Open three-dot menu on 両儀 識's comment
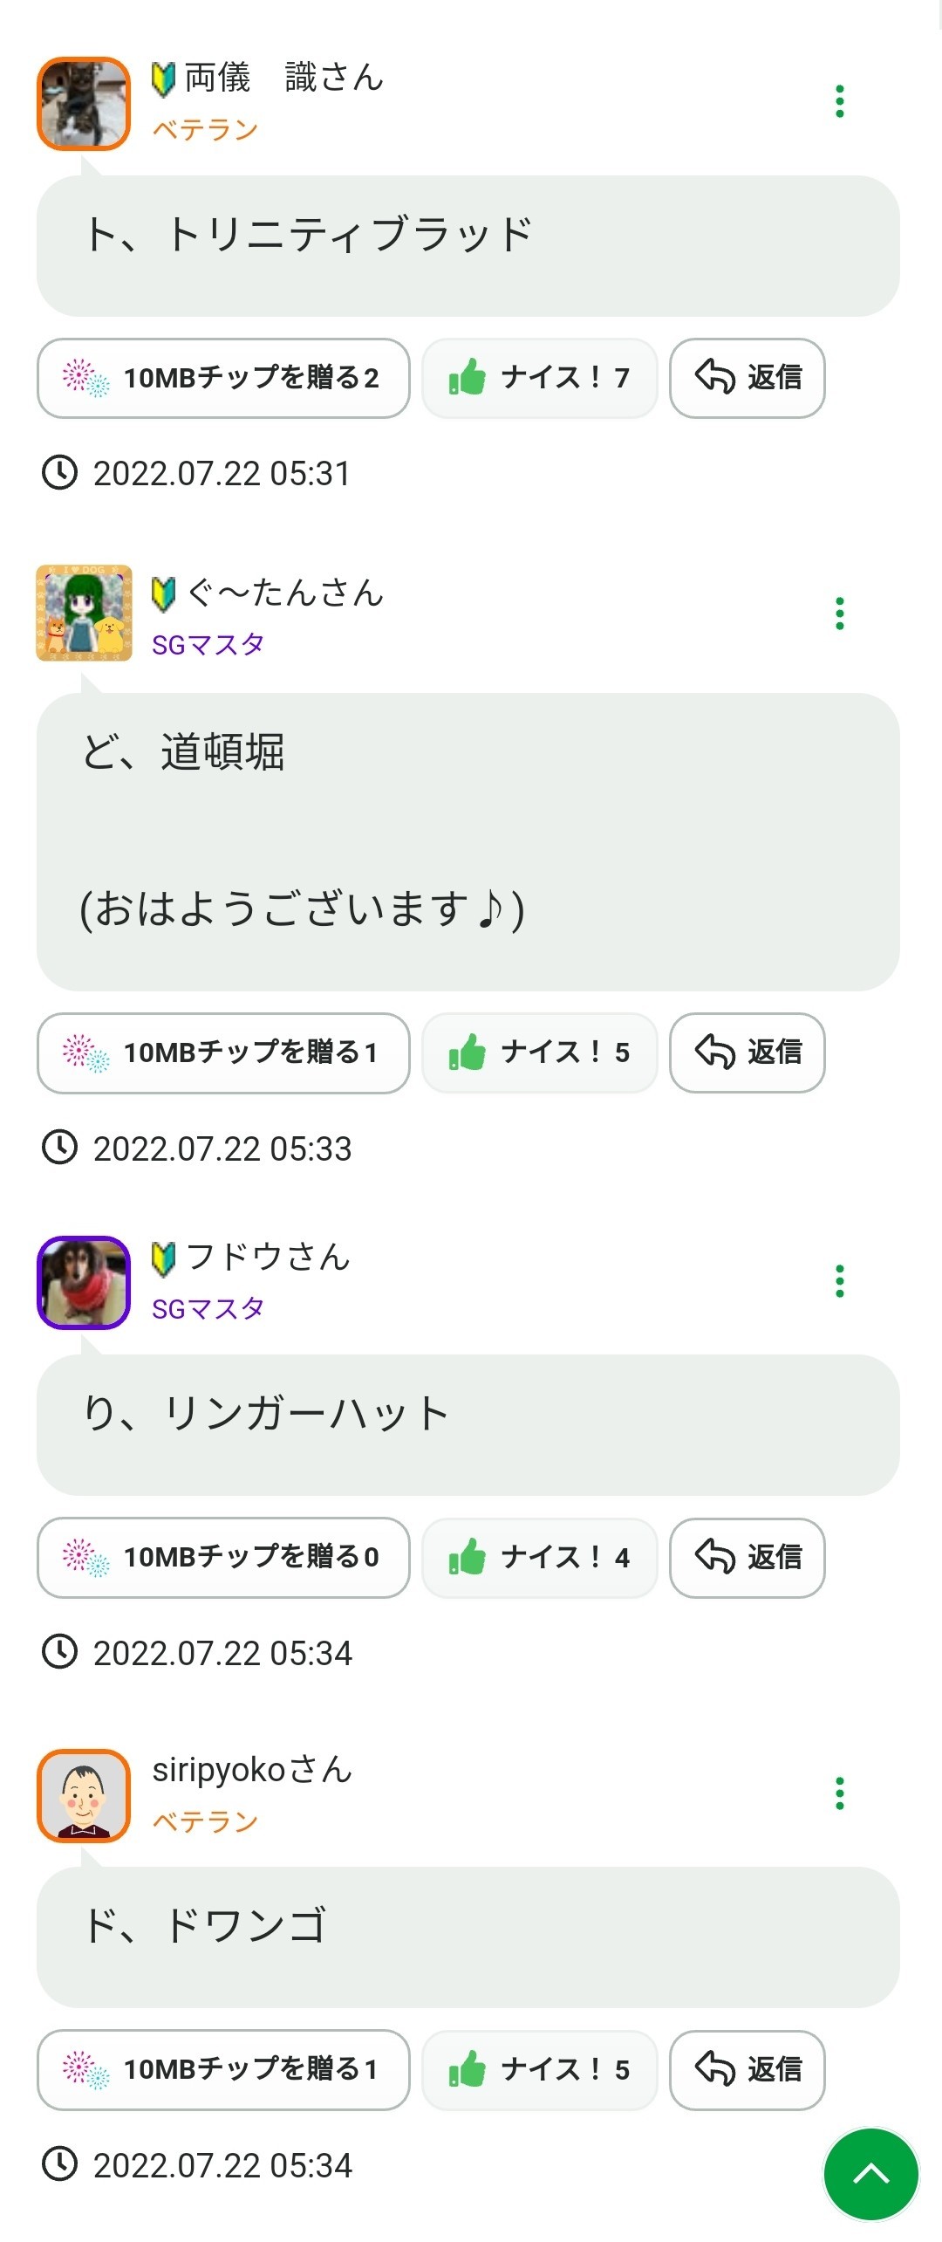 [839, 102]
